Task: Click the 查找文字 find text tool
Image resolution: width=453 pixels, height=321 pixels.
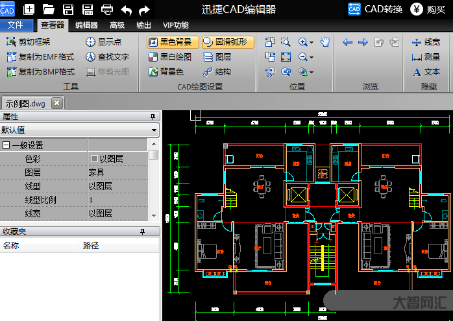Action: [x=108, y=57]
